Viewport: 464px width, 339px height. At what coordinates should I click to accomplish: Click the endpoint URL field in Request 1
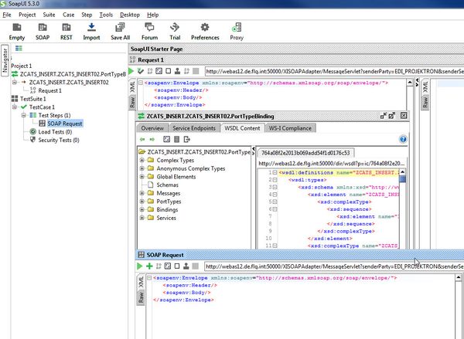tap(334, 71)
